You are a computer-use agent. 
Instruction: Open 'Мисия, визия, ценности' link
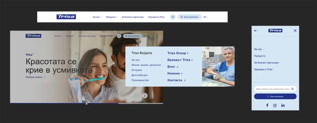tap(146, 65)
